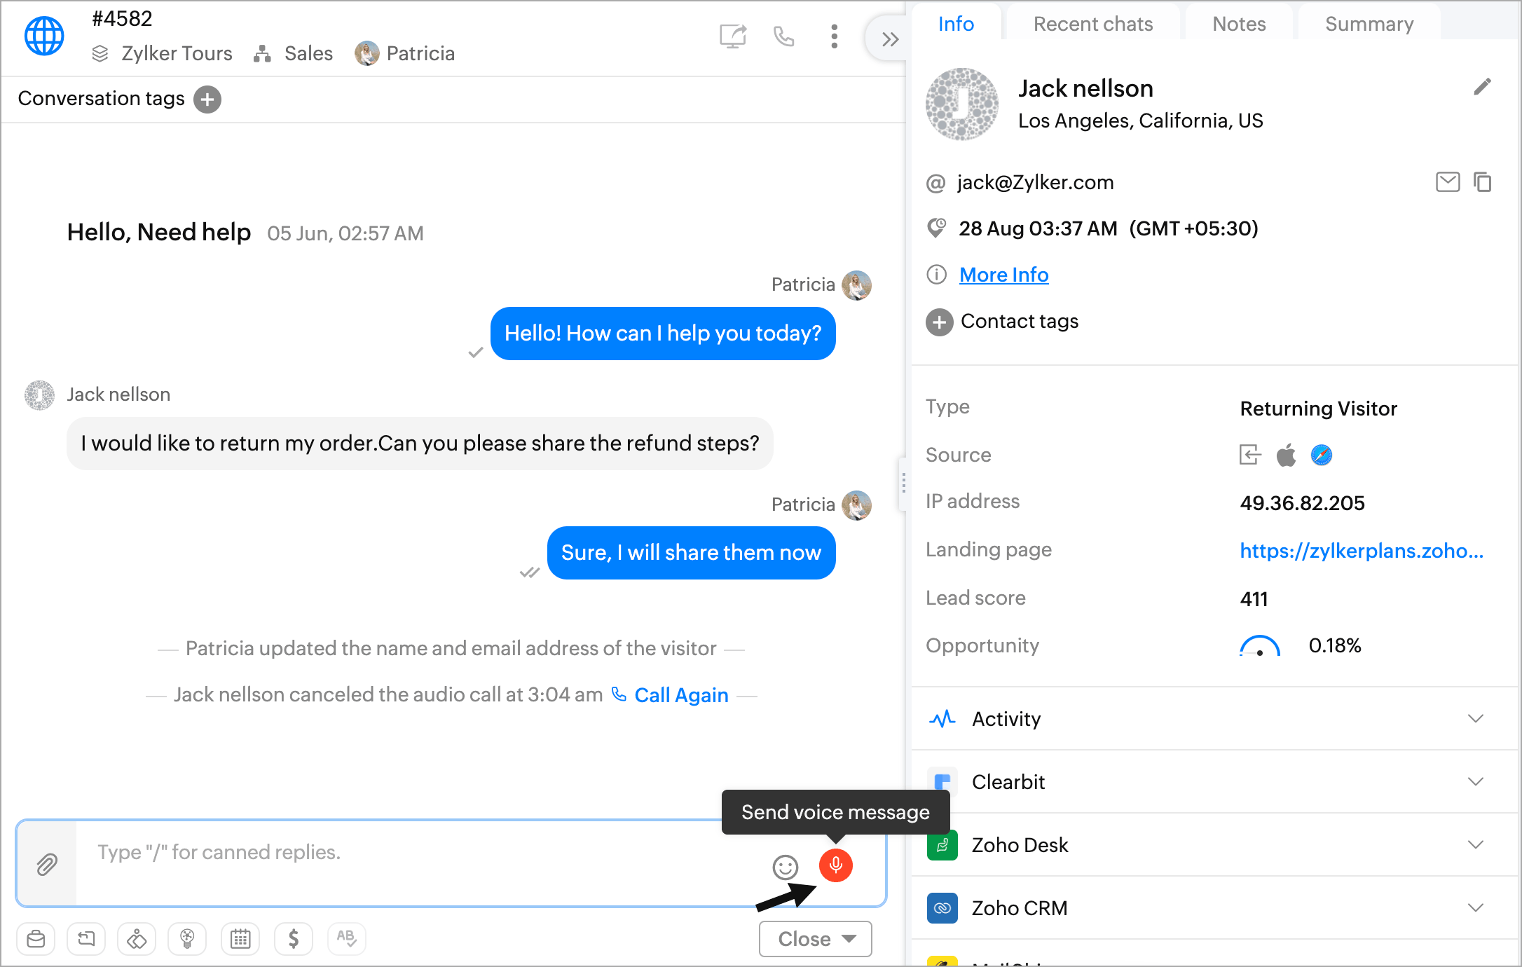
Task: Collapse the right info panel with double arrows
Action: tap(890, 39)
